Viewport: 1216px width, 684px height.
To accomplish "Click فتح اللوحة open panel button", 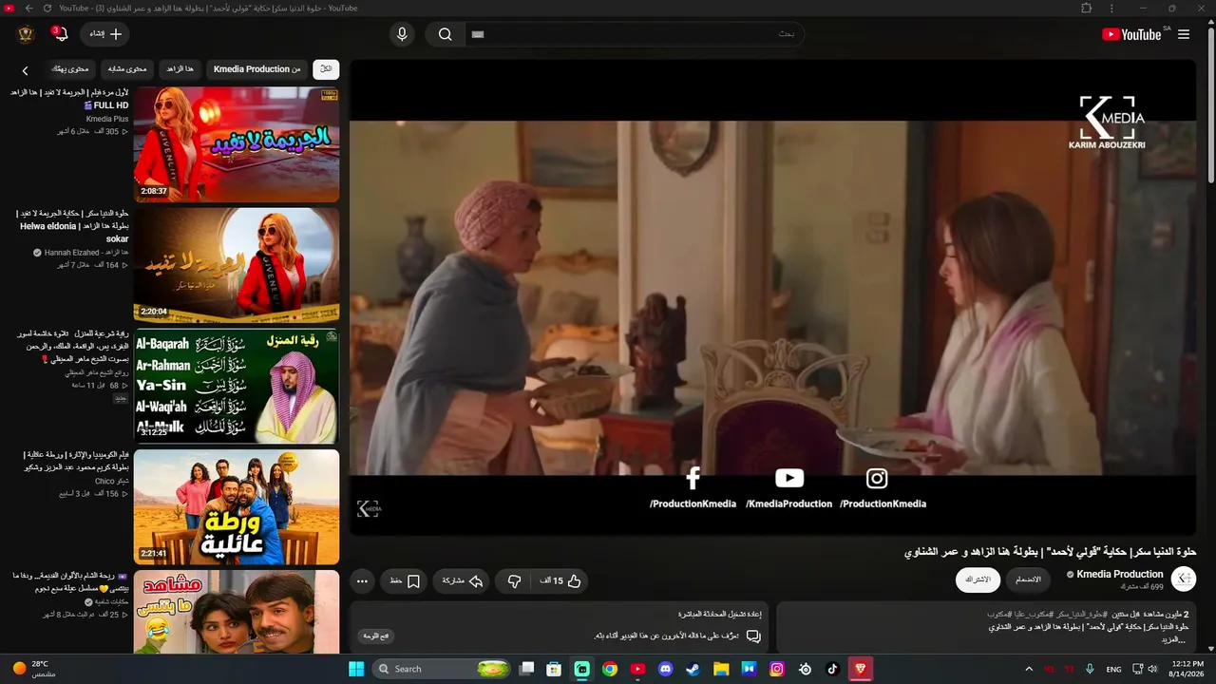I will tap(376, 636).
